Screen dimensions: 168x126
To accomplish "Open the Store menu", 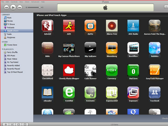I will coord(27,2).
